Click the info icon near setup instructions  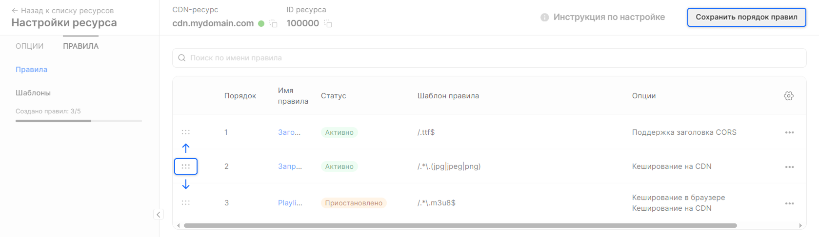point(544,18)
